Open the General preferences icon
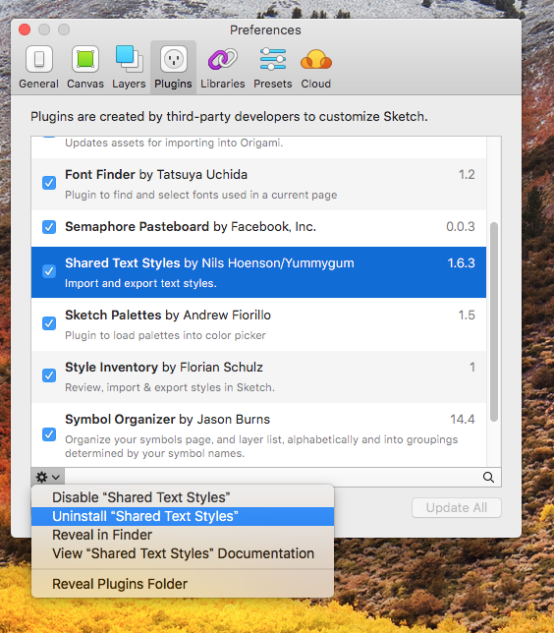Image resolution: width=554 pixels, height=633 pixels. pos(38,59)
